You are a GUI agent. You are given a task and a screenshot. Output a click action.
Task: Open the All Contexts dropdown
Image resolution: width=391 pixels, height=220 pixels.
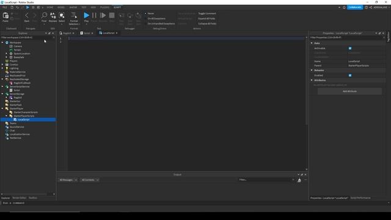(90, 180)
